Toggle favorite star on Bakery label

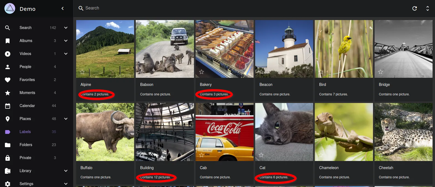pyautogui.click(x=201, y=72)
